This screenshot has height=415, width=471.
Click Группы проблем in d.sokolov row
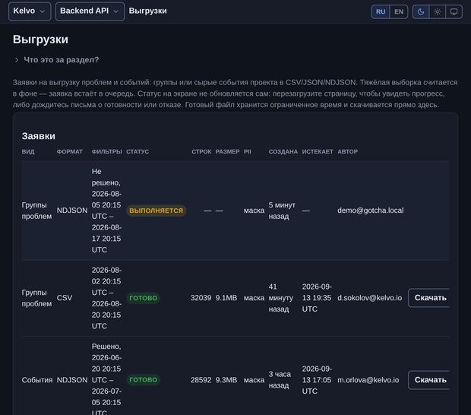coord(36,298)
